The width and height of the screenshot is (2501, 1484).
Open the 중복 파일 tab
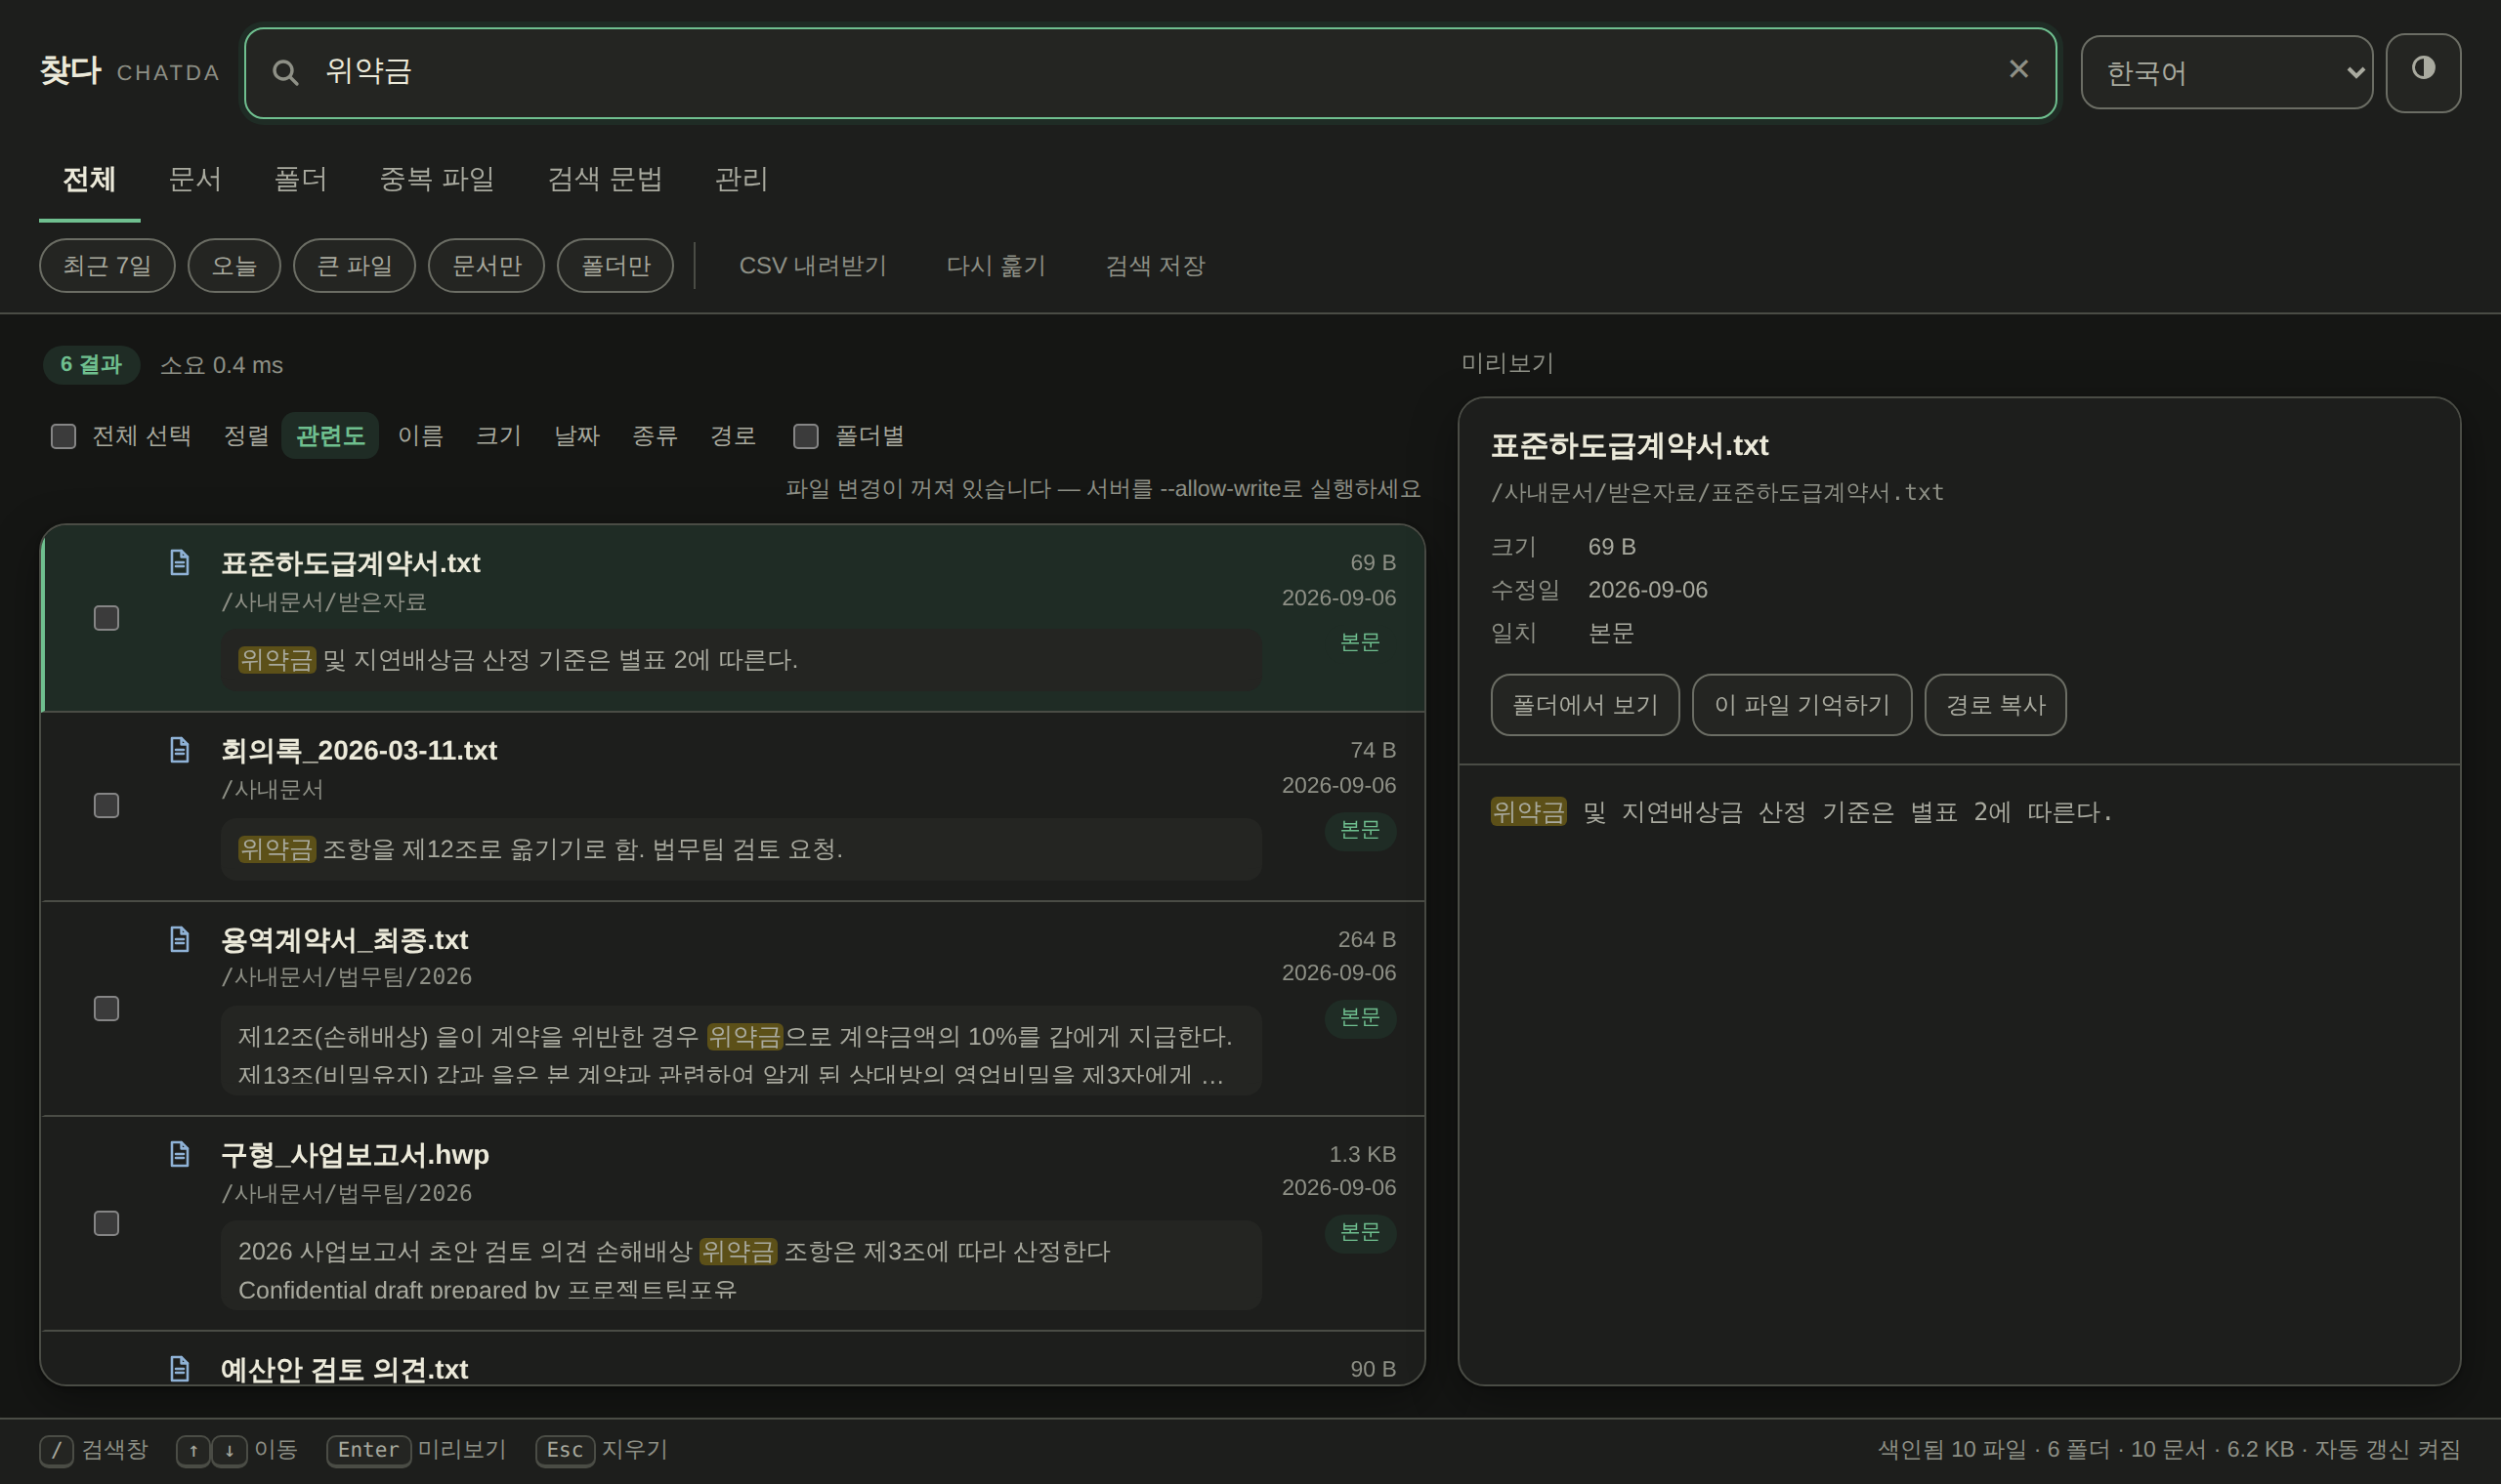click(x=437, y=179)
